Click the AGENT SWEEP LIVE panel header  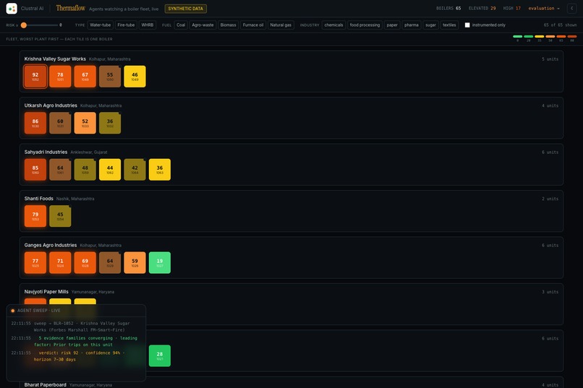click(x=76, y=311)
